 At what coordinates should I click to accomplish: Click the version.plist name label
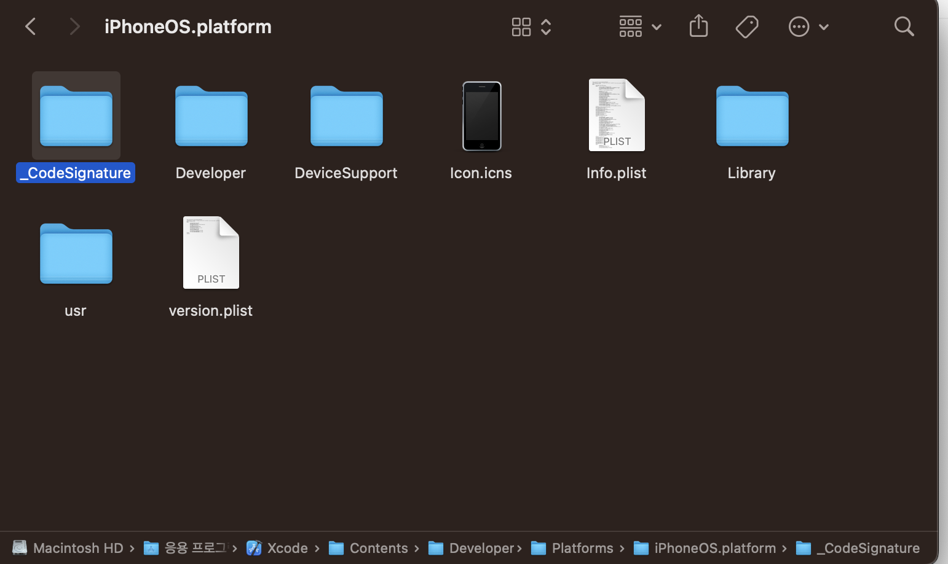[x=211, y=310]
